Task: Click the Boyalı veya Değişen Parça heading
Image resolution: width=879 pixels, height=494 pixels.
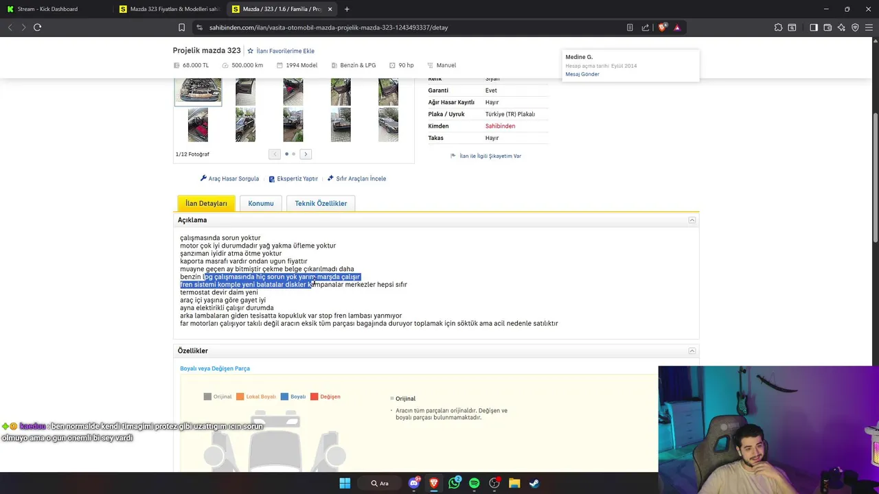Action: click(215, 368)
